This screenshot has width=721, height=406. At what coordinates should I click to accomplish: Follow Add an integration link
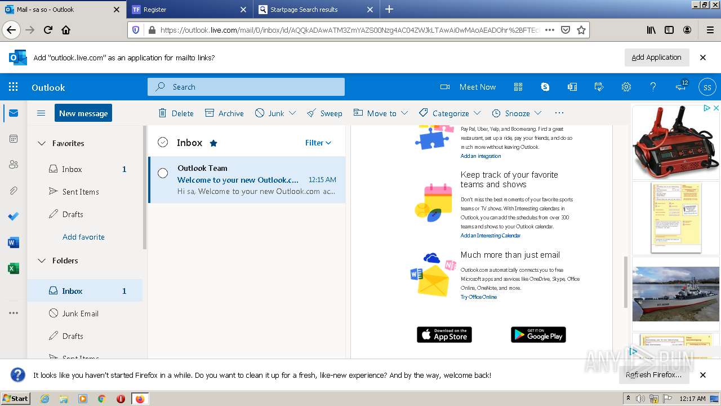[x=480, y=156]
